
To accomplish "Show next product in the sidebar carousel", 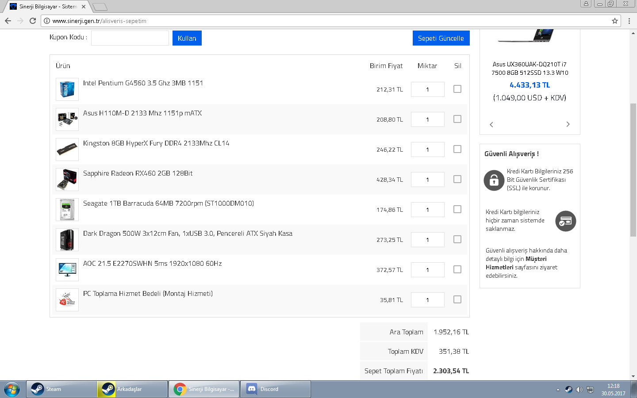I will 568,124.
